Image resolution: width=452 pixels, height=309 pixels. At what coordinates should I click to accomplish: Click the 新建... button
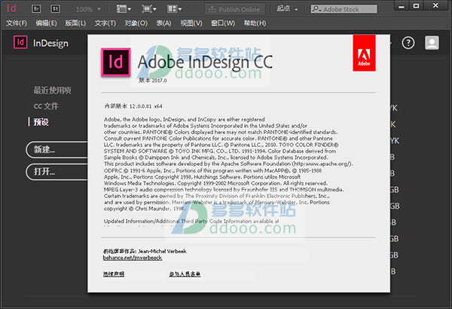56,149
